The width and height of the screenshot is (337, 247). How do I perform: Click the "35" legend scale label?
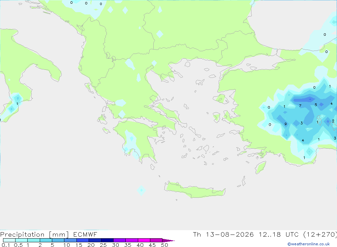(128, 245)
